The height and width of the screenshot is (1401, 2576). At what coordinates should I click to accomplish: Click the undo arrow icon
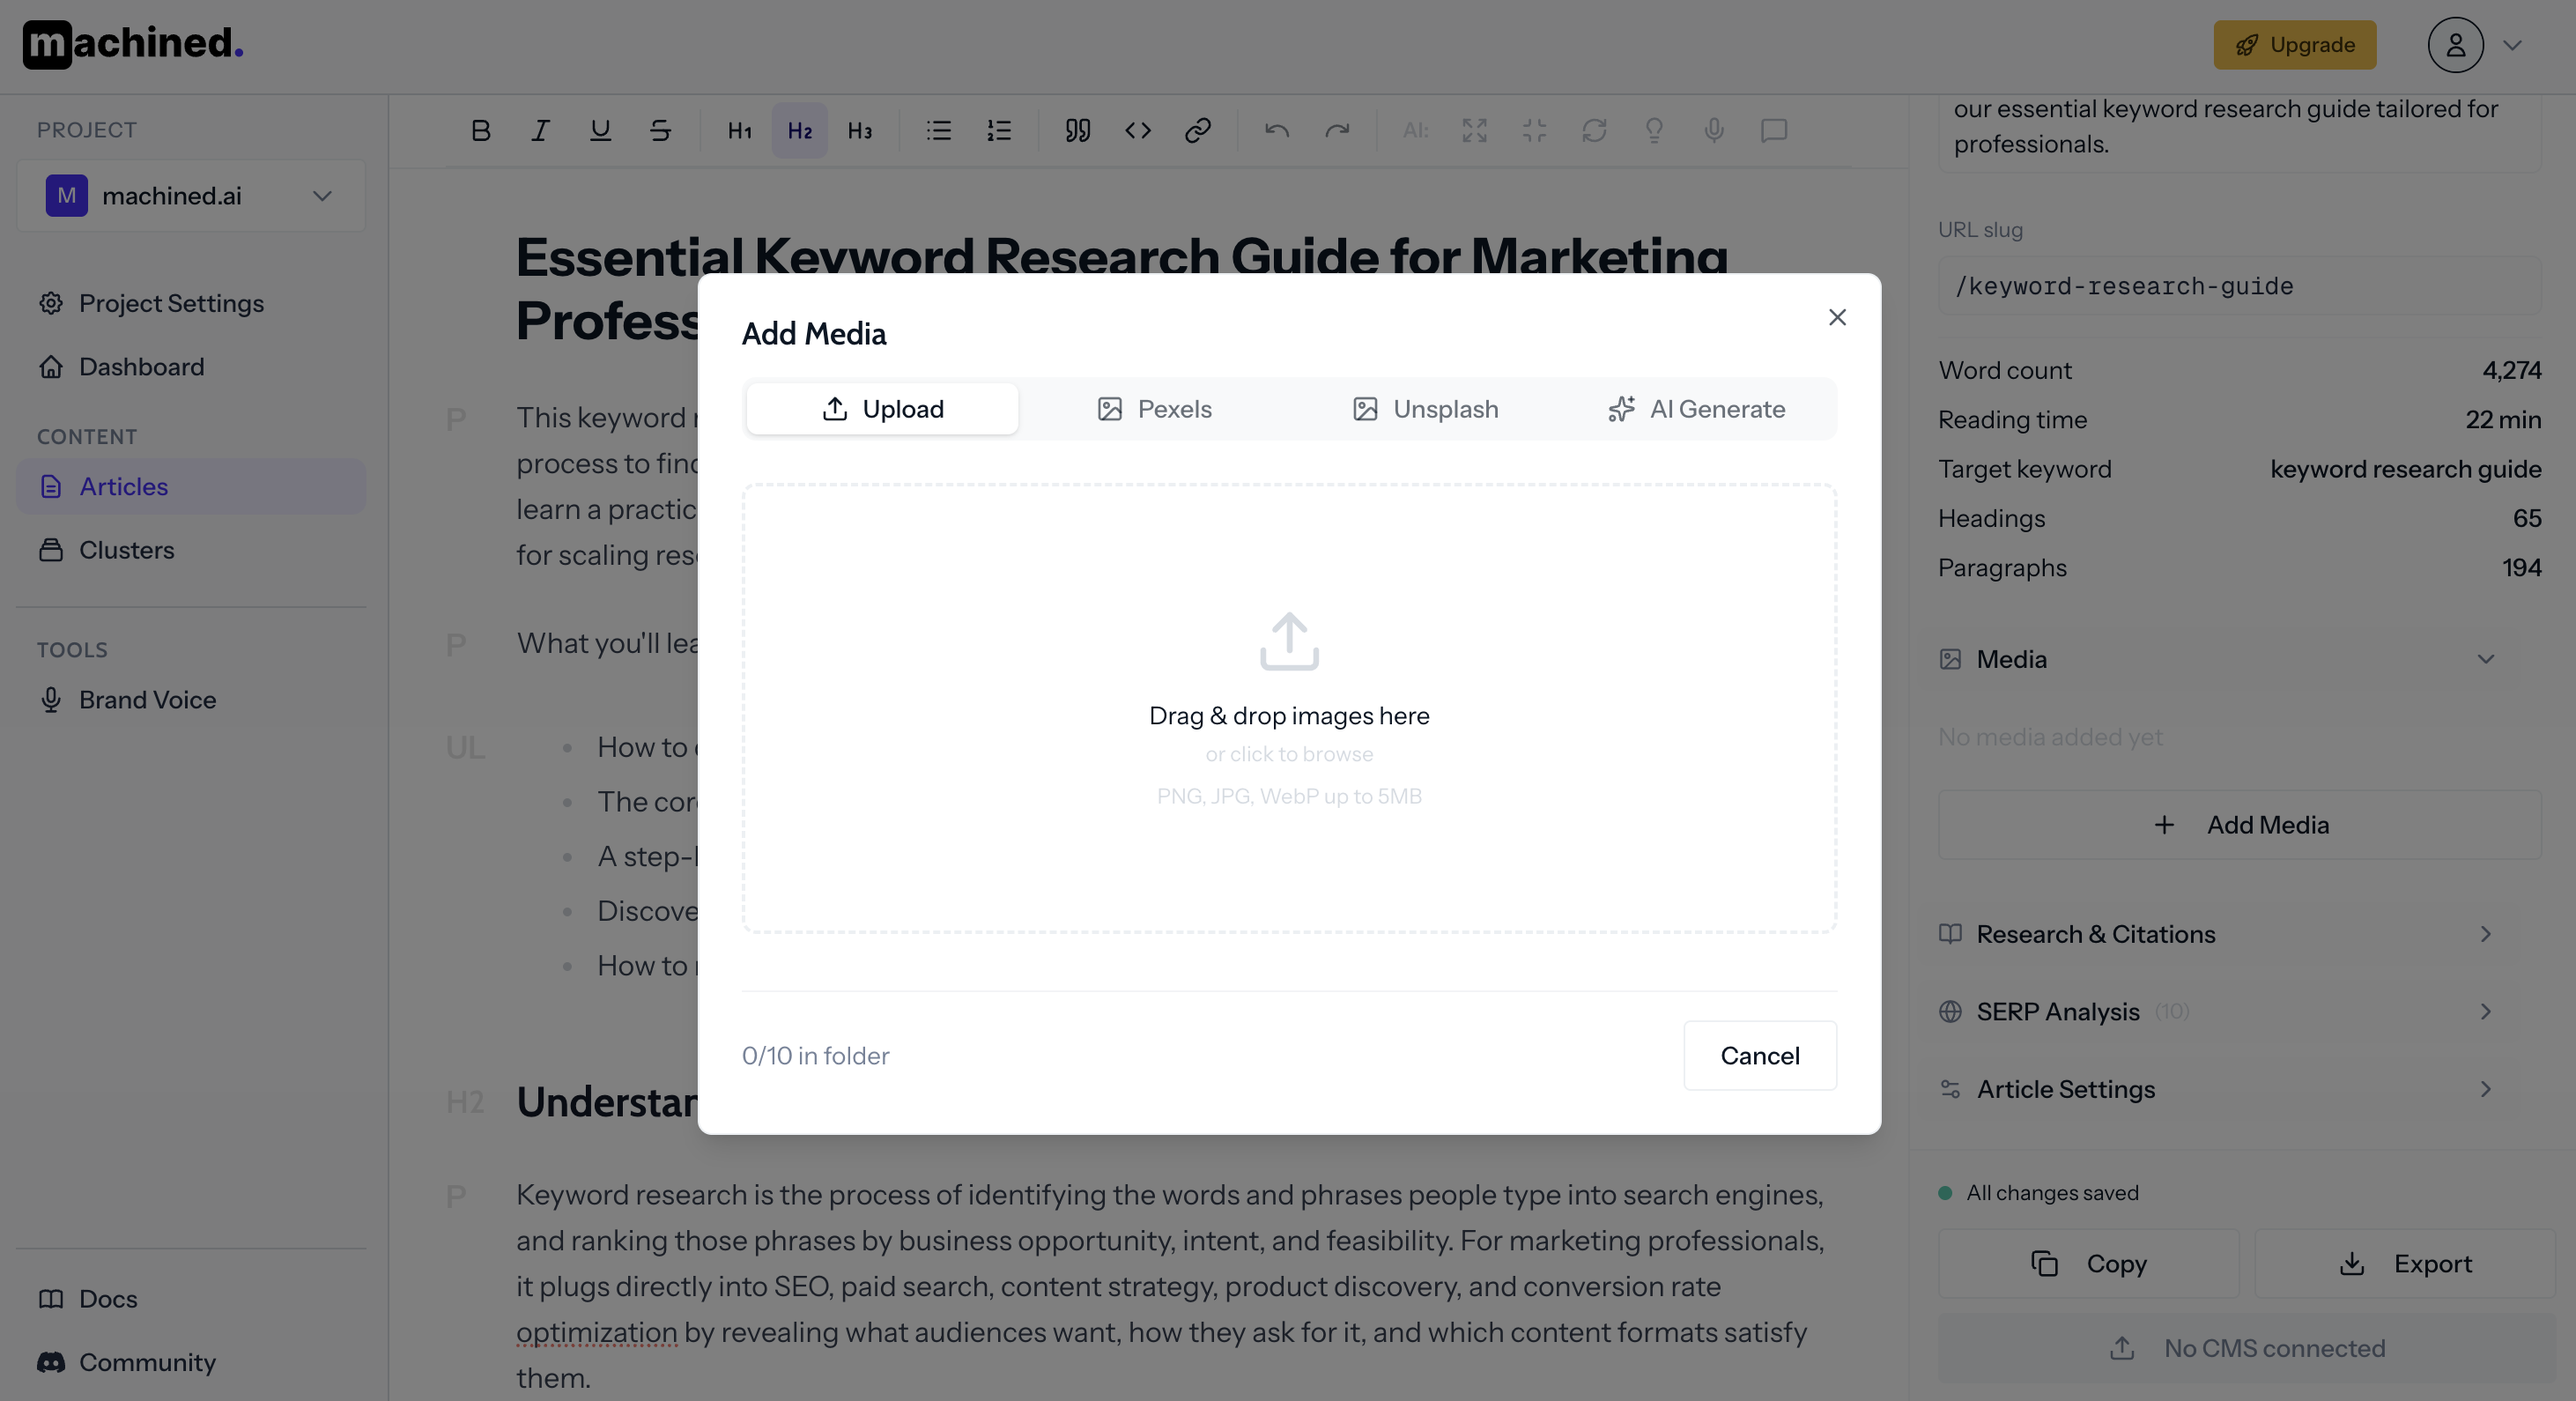point(1276,131)
